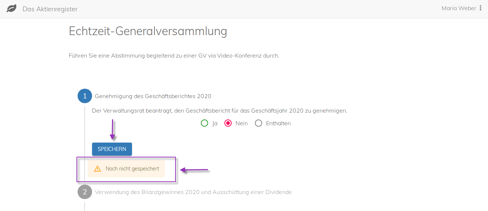
Task: Click the step 2 circle badge
Action: pos(85,192)
